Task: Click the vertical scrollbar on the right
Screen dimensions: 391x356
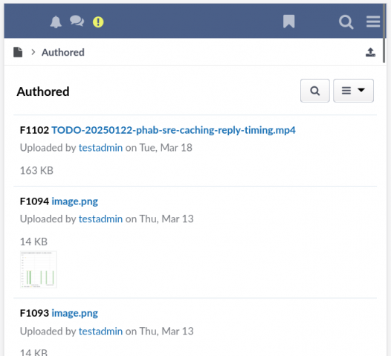Action: (384, 33)
